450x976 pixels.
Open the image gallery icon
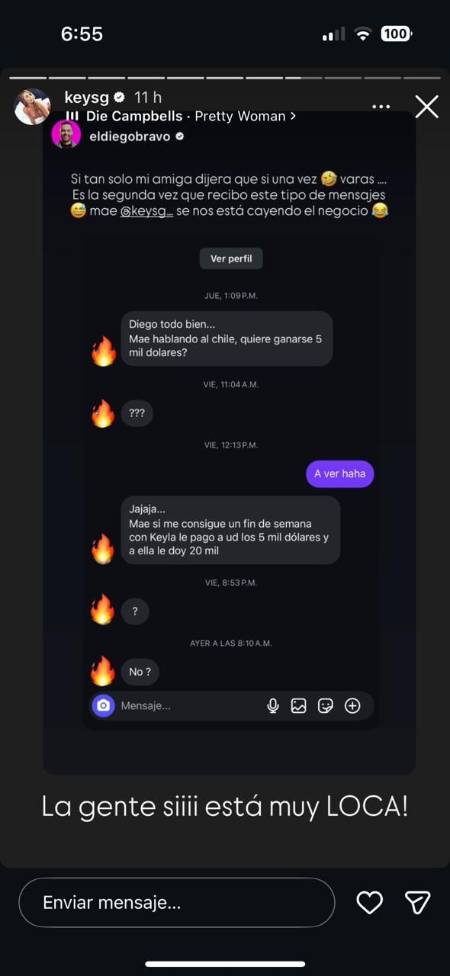coord(299,706)
